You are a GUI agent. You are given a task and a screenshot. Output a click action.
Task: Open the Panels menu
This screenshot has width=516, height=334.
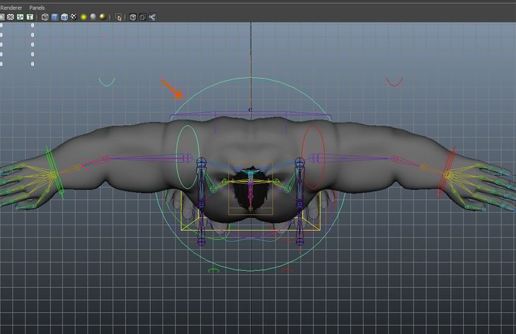coord(37,7)
